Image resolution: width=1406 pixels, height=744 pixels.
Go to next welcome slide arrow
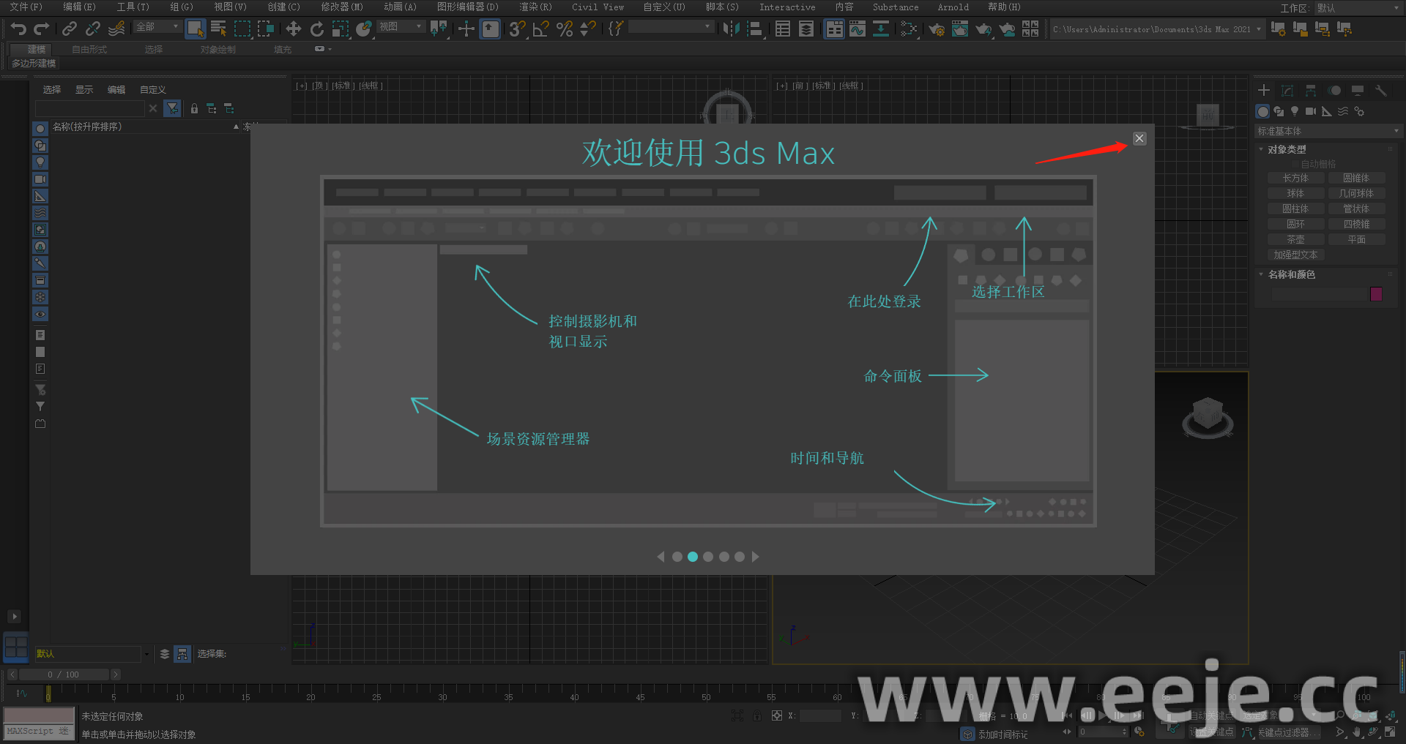(x=756, y=557)
